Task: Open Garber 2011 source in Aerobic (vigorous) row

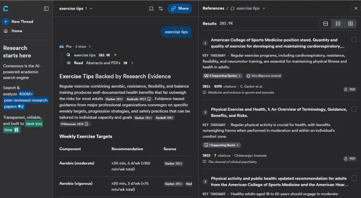Action: (173, 184)
